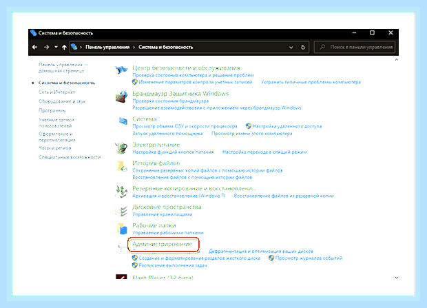Refresh the Control Panel view
The image size is (427, 308).
pyautogui.click(x=303, y=47)
